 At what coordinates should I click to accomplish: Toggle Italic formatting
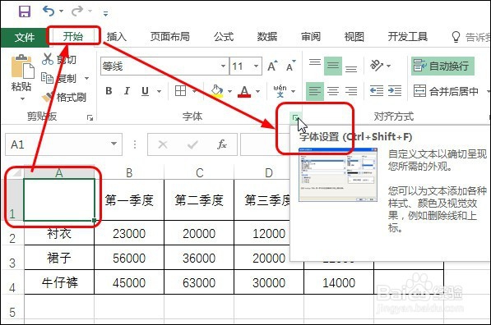tap(127, 91)
